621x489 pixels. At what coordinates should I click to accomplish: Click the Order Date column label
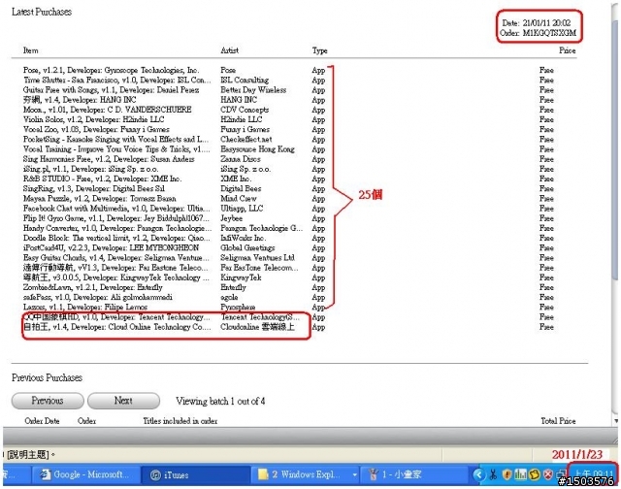(x=42, y=421)
